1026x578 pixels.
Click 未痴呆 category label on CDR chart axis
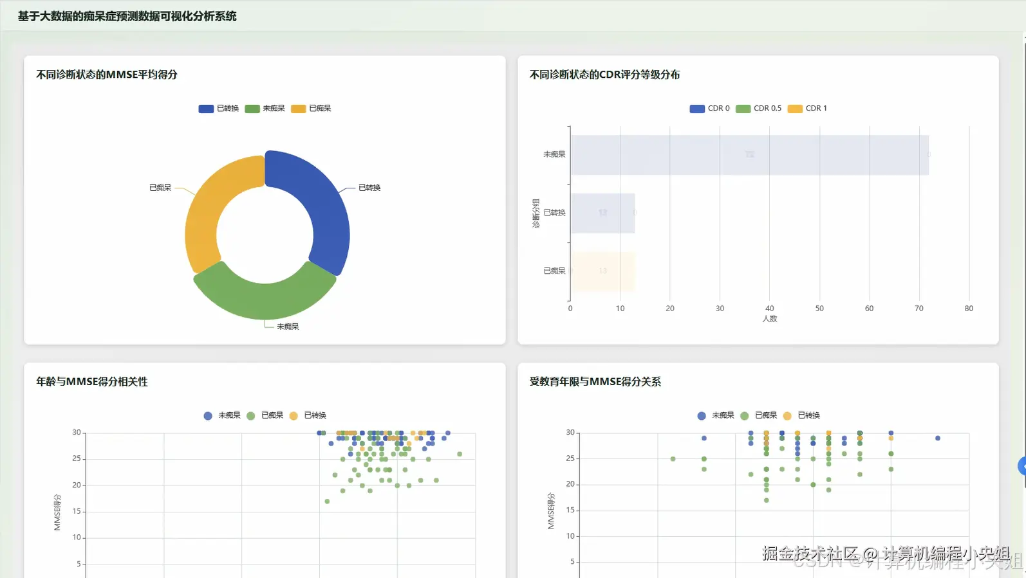click(554, 154)
